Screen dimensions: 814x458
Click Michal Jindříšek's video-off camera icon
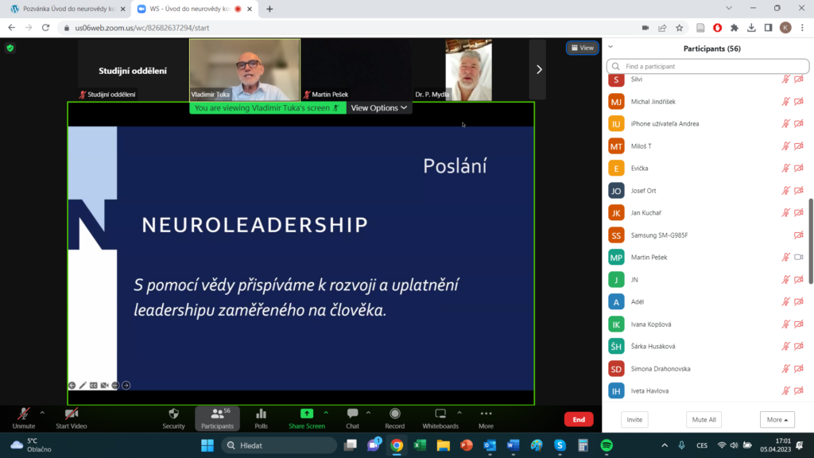pos(799,102)
